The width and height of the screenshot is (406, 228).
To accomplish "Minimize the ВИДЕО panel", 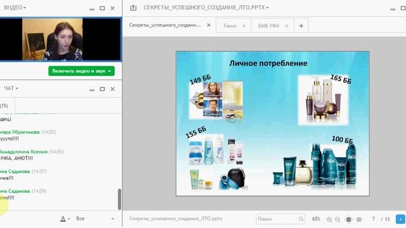I will [92, 9].
